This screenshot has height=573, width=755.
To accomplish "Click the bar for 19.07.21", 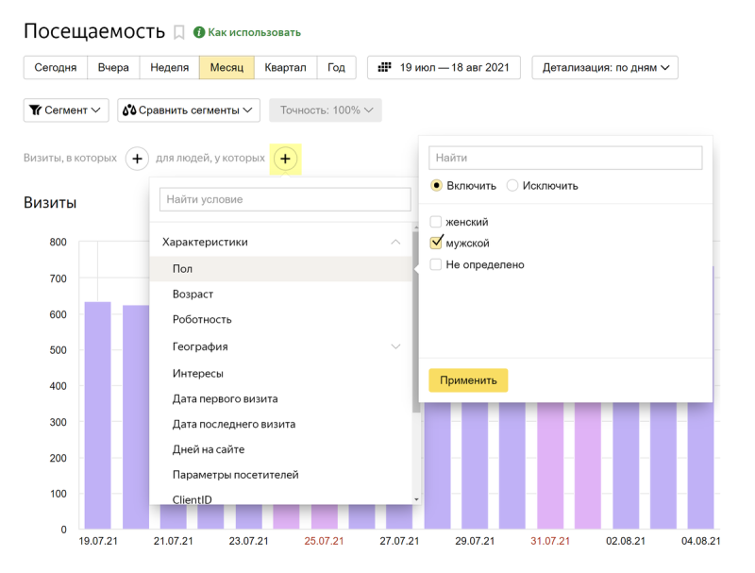I will tap(98, 415).
